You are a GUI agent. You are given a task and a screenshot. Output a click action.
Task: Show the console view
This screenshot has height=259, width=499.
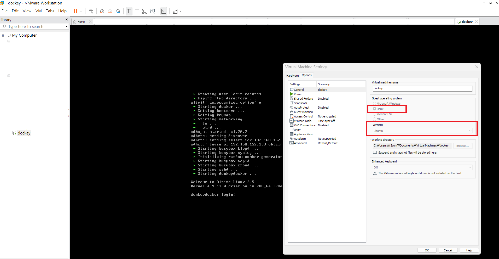164,11
